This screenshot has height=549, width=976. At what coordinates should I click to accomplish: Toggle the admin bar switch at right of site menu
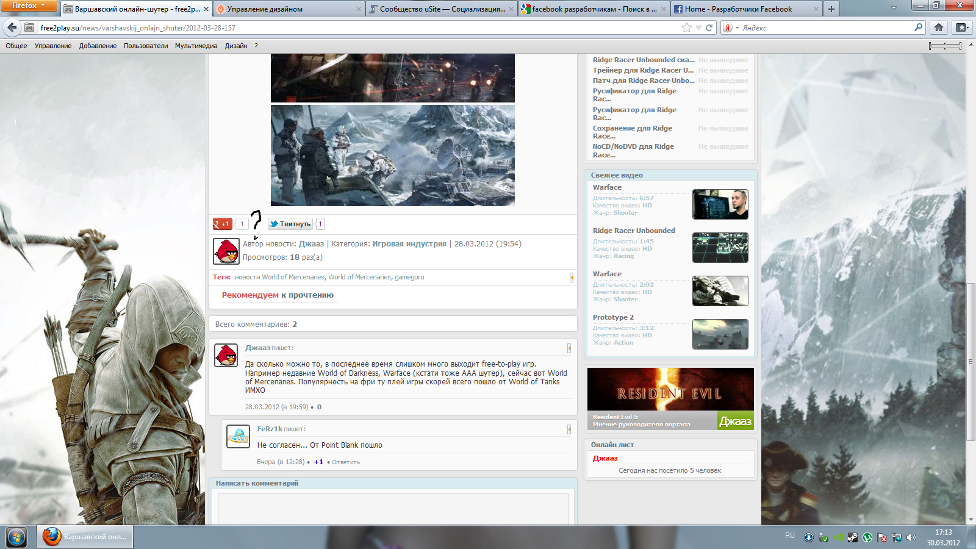pos(945,46)
